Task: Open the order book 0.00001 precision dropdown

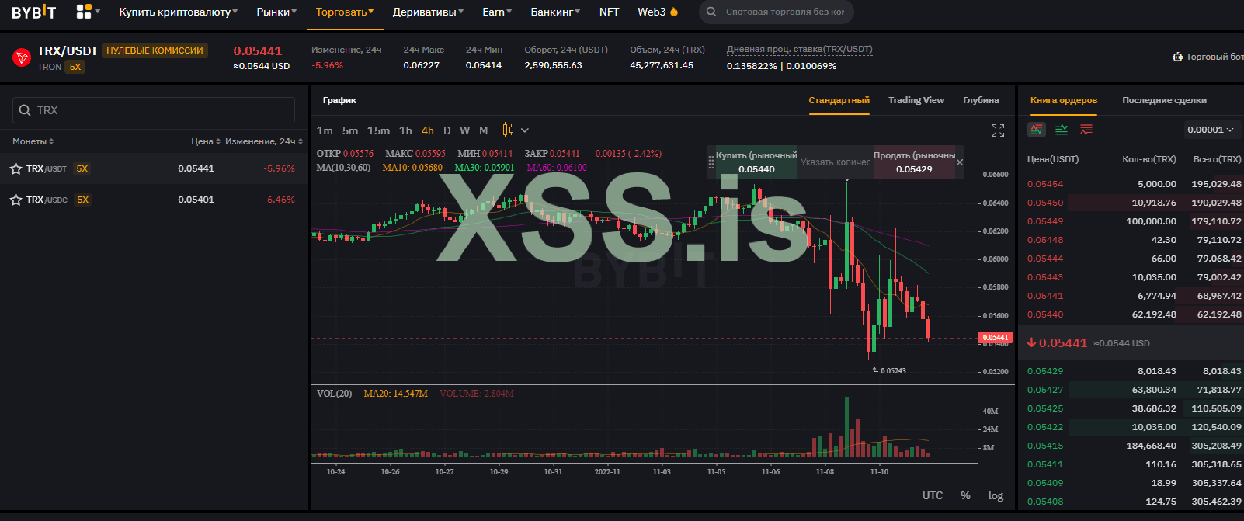Action: [x=1210, y=130]
